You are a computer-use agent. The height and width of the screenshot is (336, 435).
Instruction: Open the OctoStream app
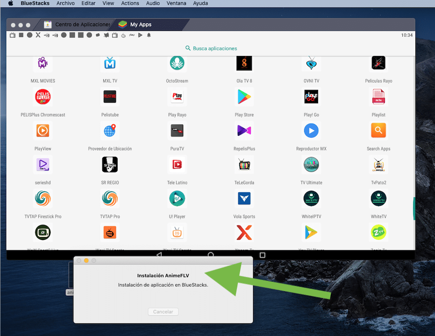[x=177, y=63]
